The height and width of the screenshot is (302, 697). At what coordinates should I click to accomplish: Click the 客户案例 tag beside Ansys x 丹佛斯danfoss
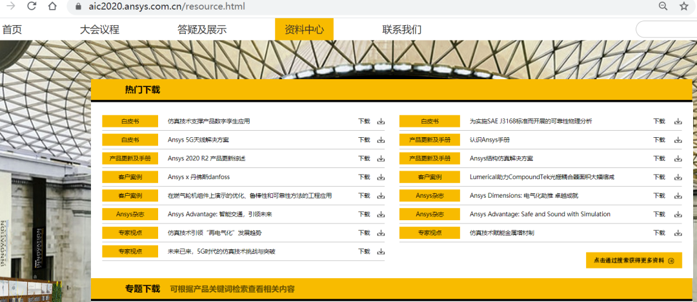[130, 177]
